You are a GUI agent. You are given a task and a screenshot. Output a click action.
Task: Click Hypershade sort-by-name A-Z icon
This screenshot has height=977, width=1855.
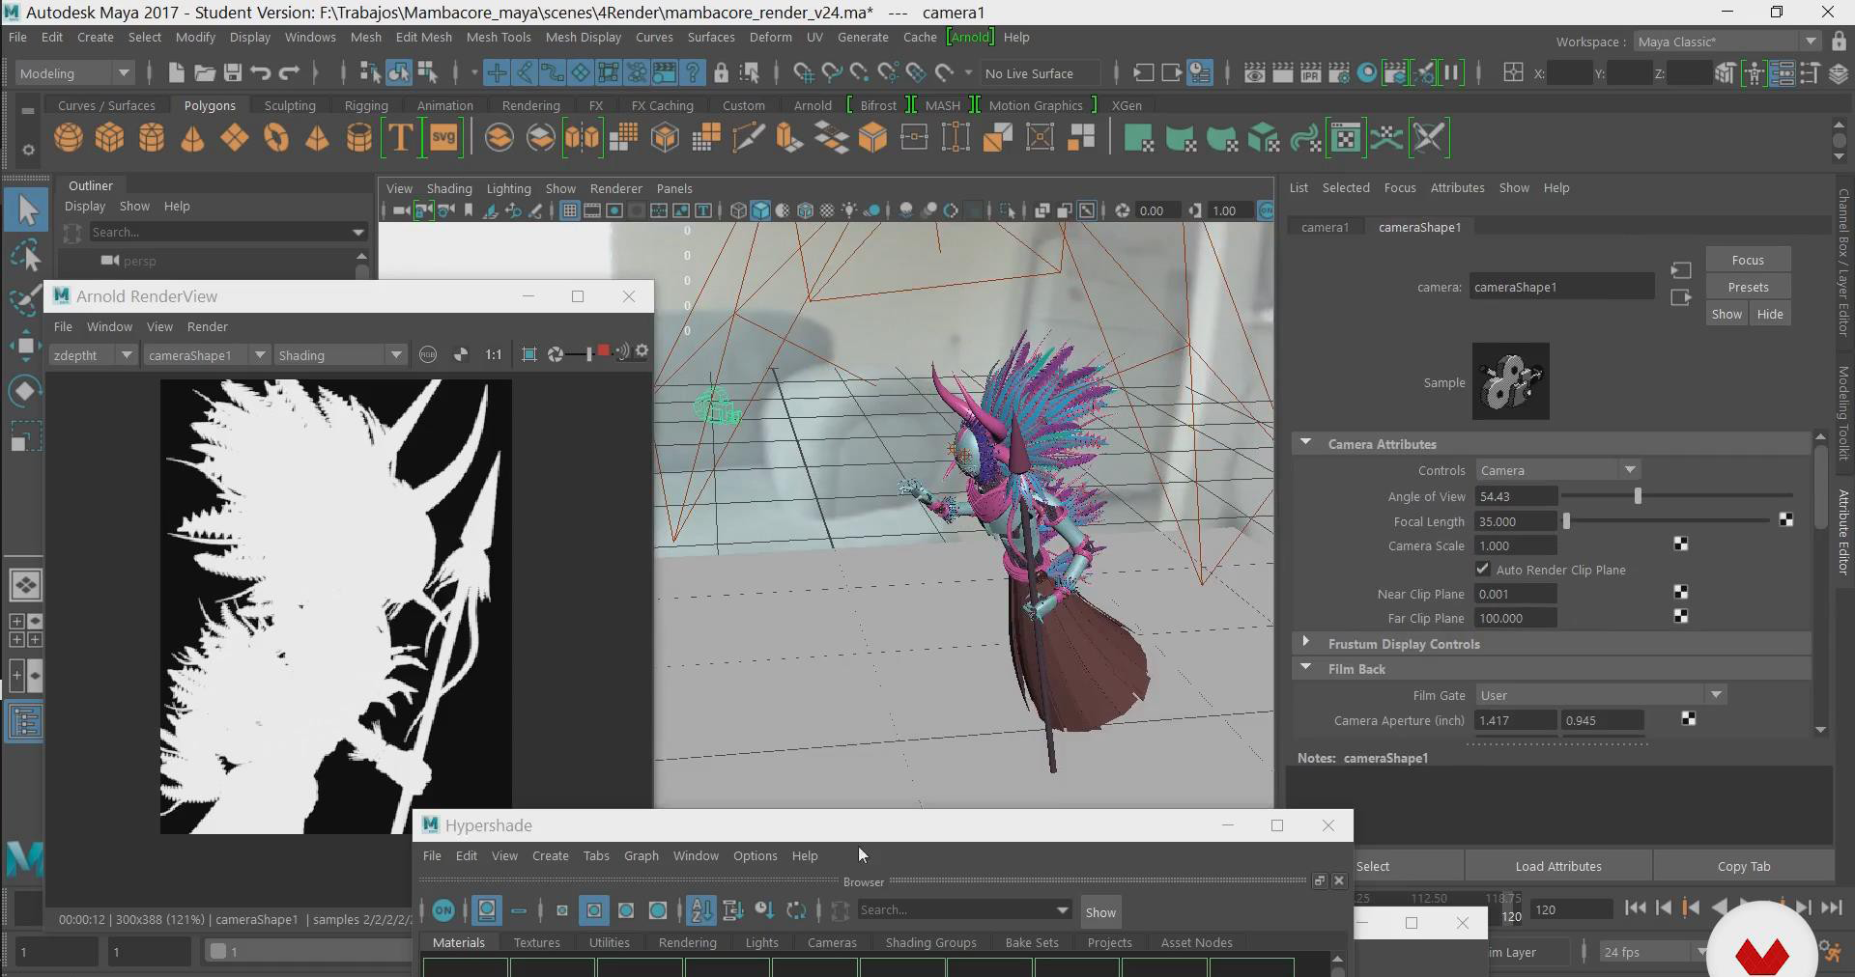point(702,909)
